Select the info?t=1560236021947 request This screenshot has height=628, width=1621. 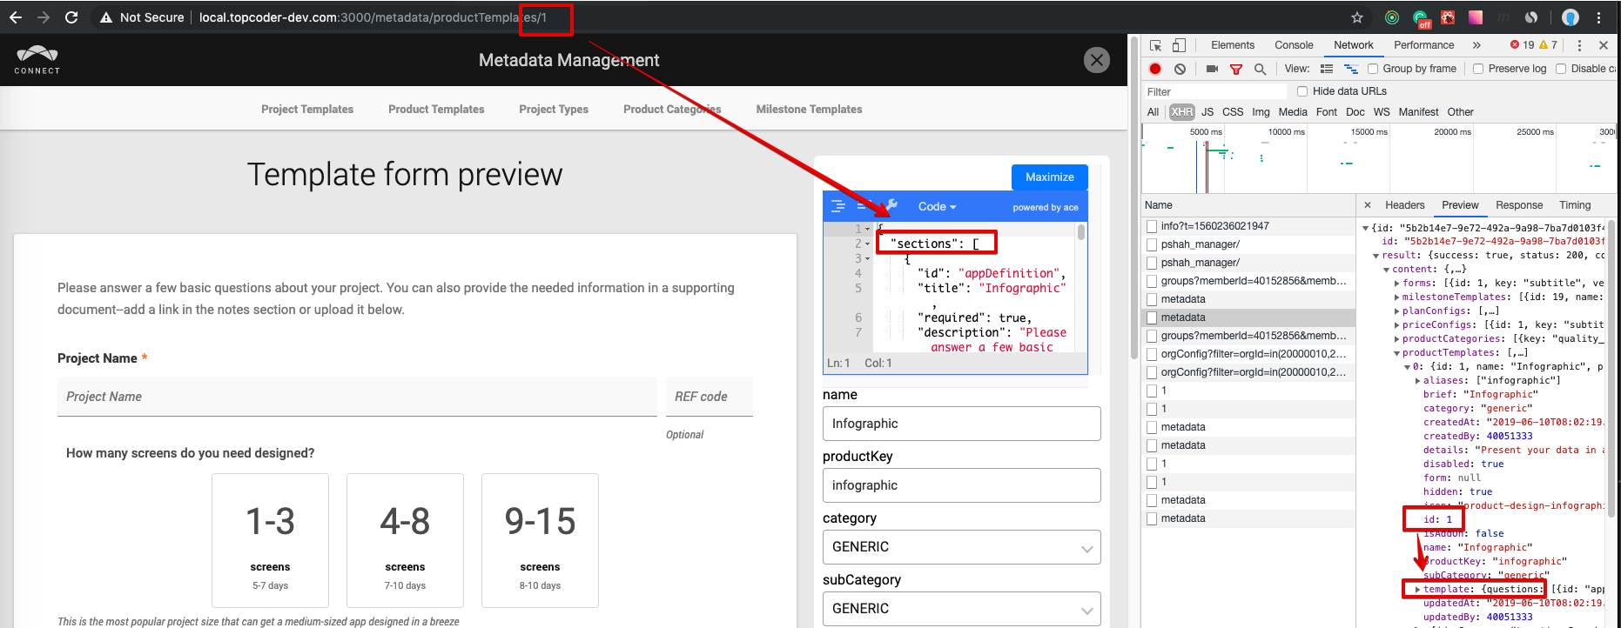point(1248,226)
